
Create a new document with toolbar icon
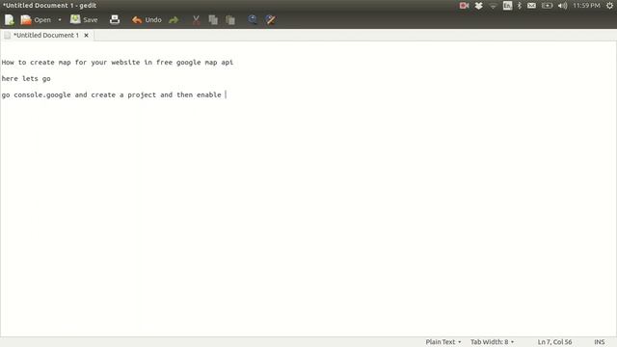click(9, 19)
